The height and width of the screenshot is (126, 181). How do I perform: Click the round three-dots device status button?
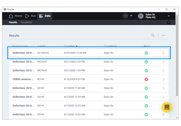[125, 16]
